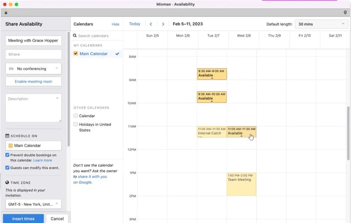Image resolution: width=351 pixels, height=223 pixels.
Task: Click the Sat 2/11 column header
Action: 335,36
